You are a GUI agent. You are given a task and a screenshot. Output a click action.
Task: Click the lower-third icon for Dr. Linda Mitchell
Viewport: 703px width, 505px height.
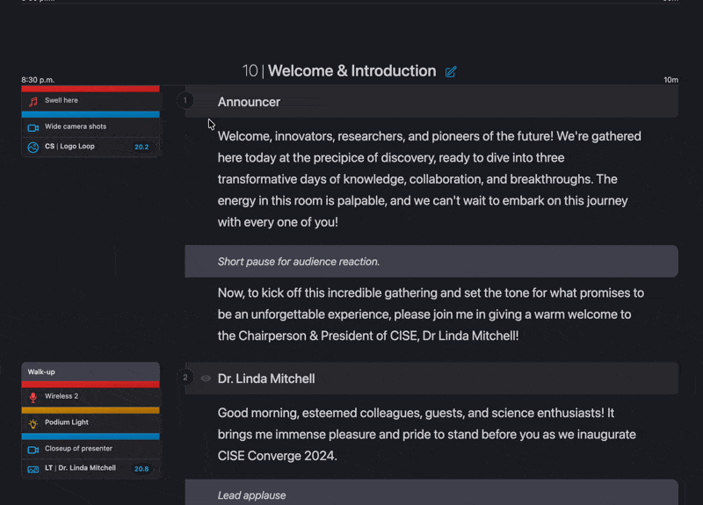point(33,469)
